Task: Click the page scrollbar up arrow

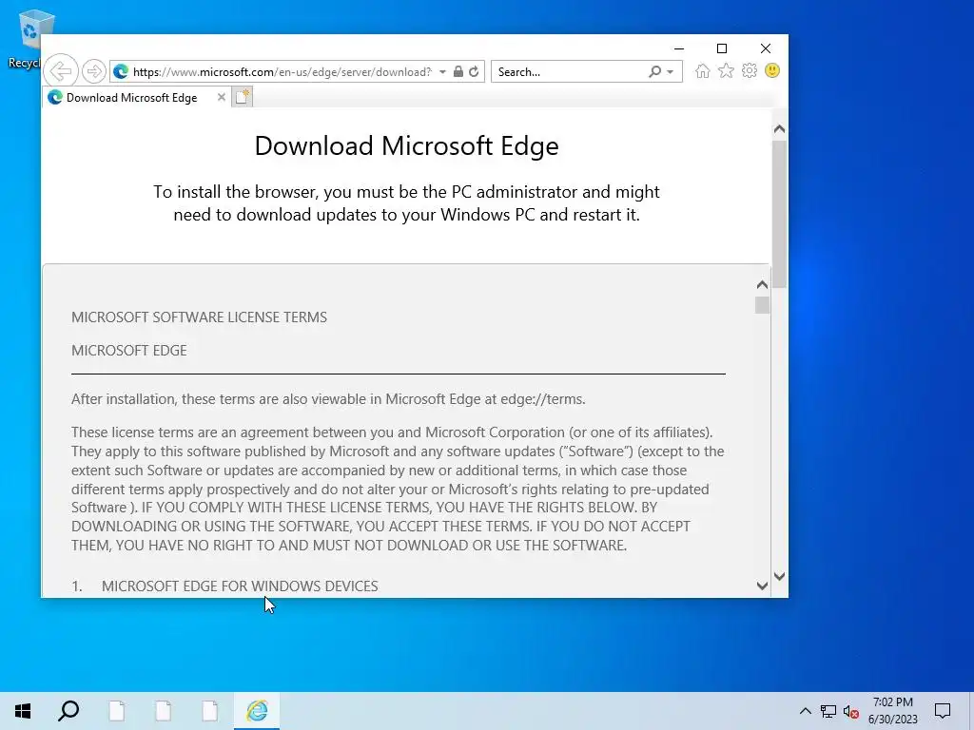Action: [x=780, y=129]
